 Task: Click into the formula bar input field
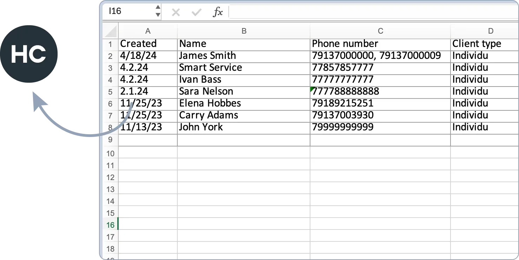point(372,12)
